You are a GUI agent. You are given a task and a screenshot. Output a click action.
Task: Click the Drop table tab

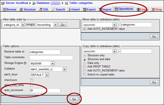point(156,9)
